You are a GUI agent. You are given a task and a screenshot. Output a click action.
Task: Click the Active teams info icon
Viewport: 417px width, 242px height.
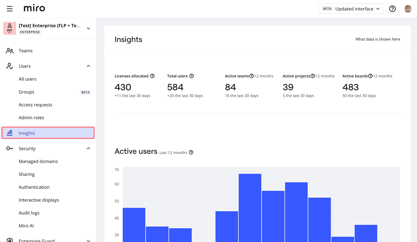[252, 76]
